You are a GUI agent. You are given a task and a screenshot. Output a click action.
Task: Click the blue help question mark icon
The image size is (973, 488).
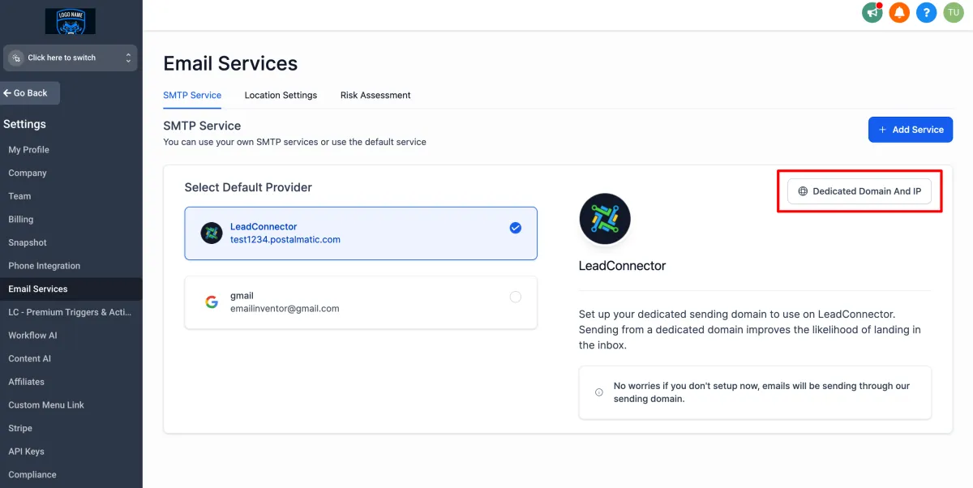click(x=926, y=13)
